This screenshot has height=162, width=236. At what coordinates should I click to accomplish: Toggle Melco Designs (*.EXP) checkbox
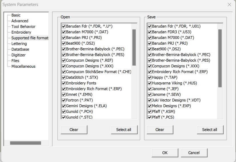[x=150, y=106]
